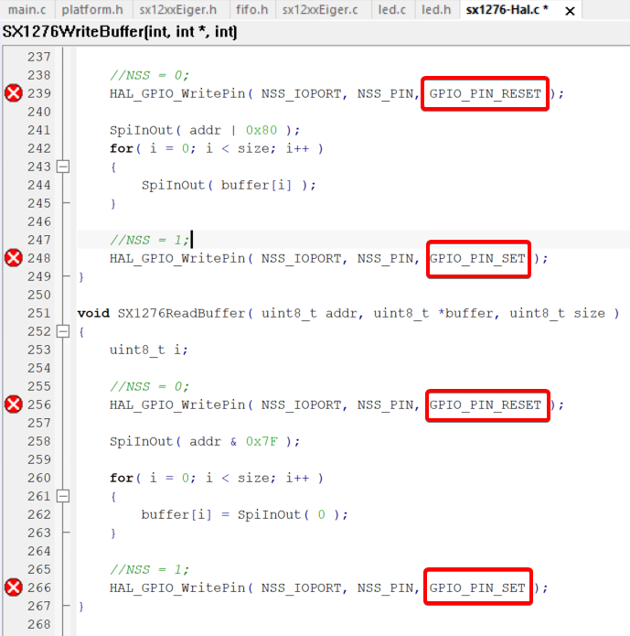Viewport: 630px width, 636px height.
Task: Collapse the for-loop block at line 261
Action: coord(63,496)
